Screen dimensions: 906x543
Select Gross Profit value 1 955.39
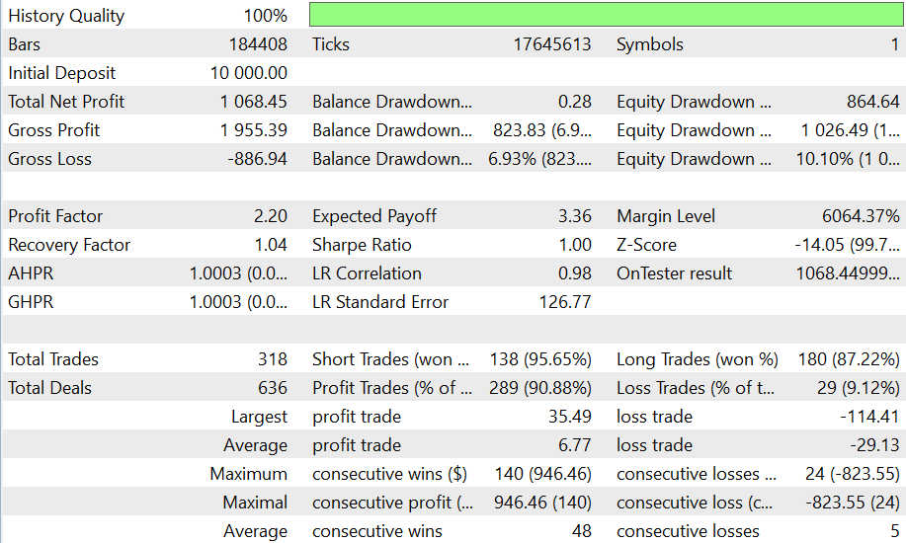pos(253,130)
